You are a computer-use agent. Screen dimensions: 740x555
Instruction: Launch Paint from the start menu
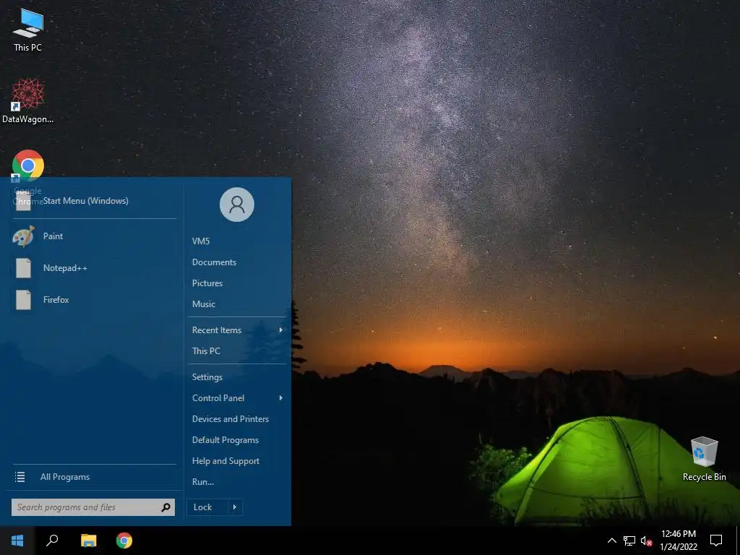(95, 236)
